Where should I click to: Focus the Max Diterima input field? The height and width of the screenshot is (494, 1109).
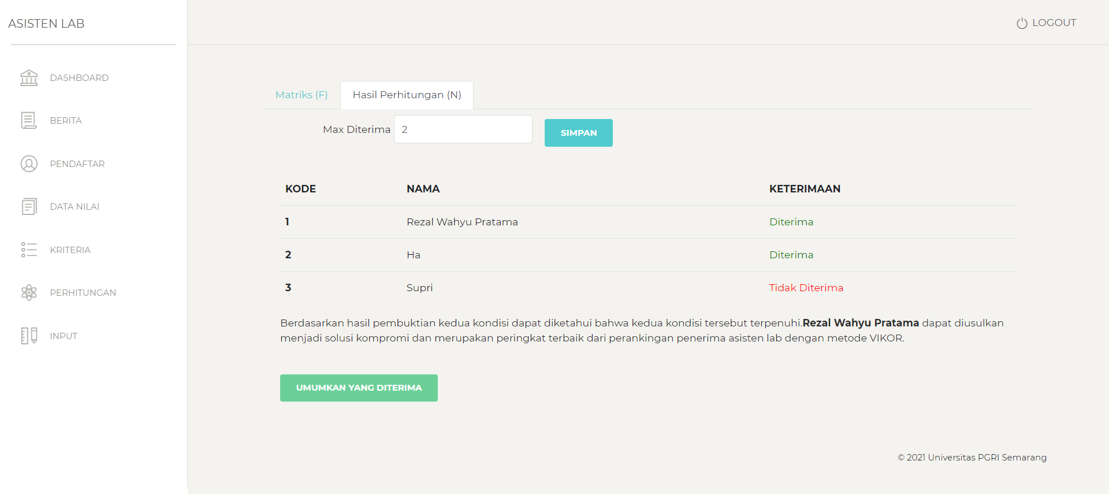tap(463, 129)
